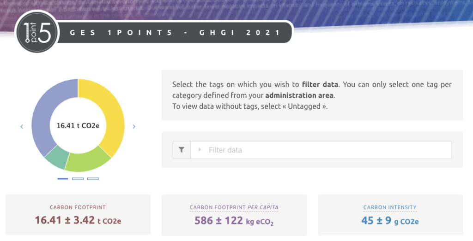The height and width of the screenshot is (241, 473).
Task: Expand the Filter data tag dropdown triangle
Action: 200,150
